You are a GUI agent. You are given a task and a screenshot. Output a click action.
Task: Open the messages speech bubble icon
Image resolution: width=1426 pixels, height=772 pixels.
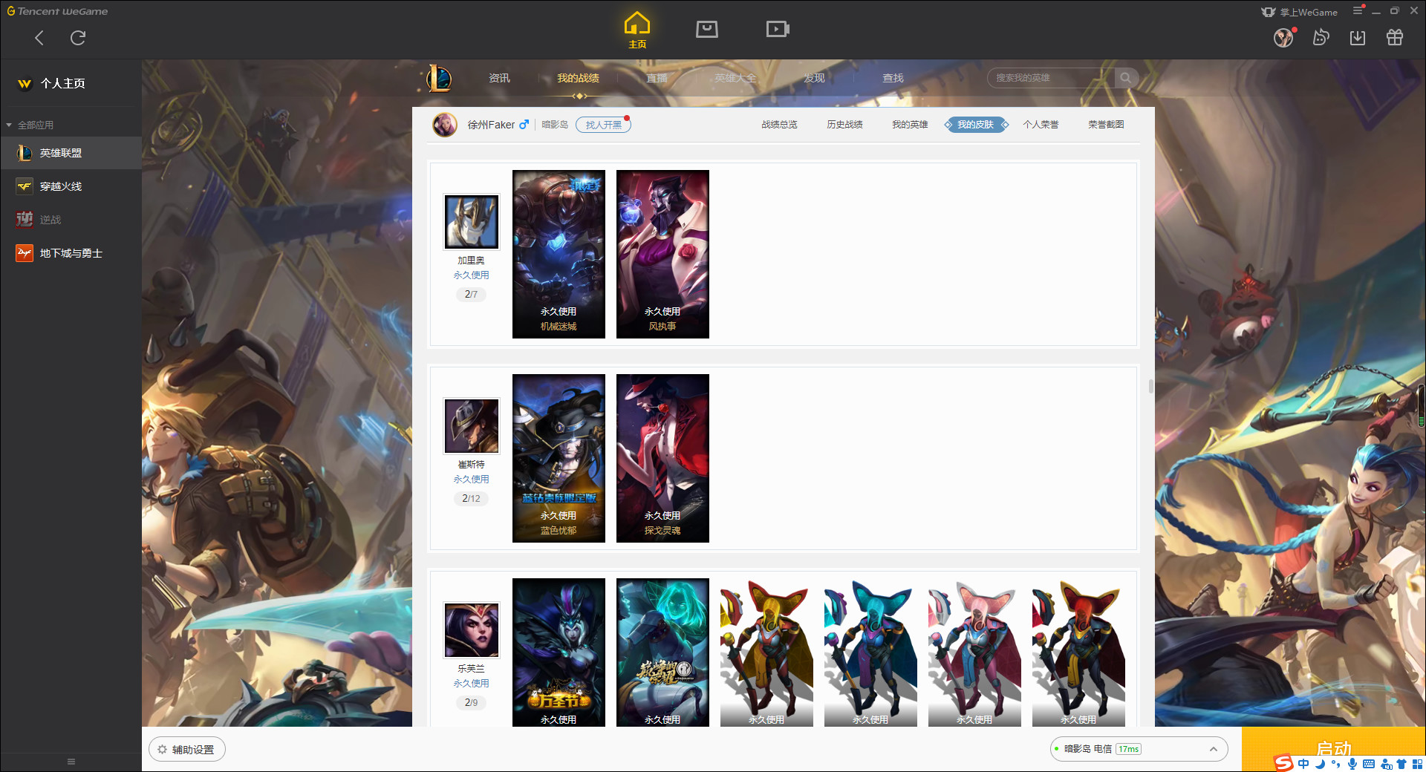point(1321,37)
